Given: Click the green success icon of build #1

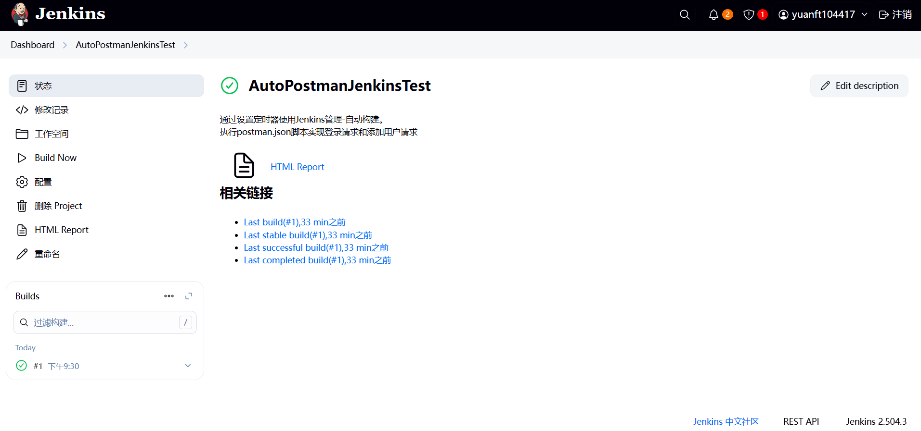Looking at the screenshot, I should pyautogui.click(x=22, y=366).
